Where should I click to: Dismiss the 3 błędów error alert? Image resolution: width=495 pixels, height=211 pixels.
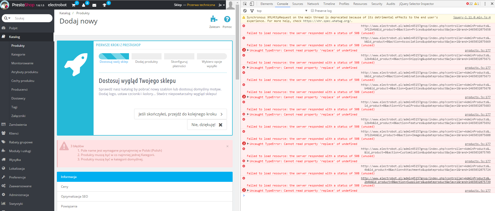[227, 146]
